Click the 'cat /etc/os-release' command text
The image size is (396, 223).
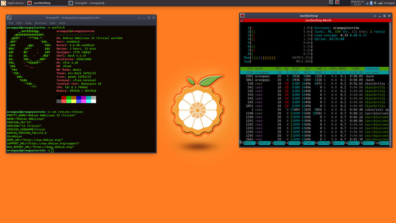coord(67,112)
